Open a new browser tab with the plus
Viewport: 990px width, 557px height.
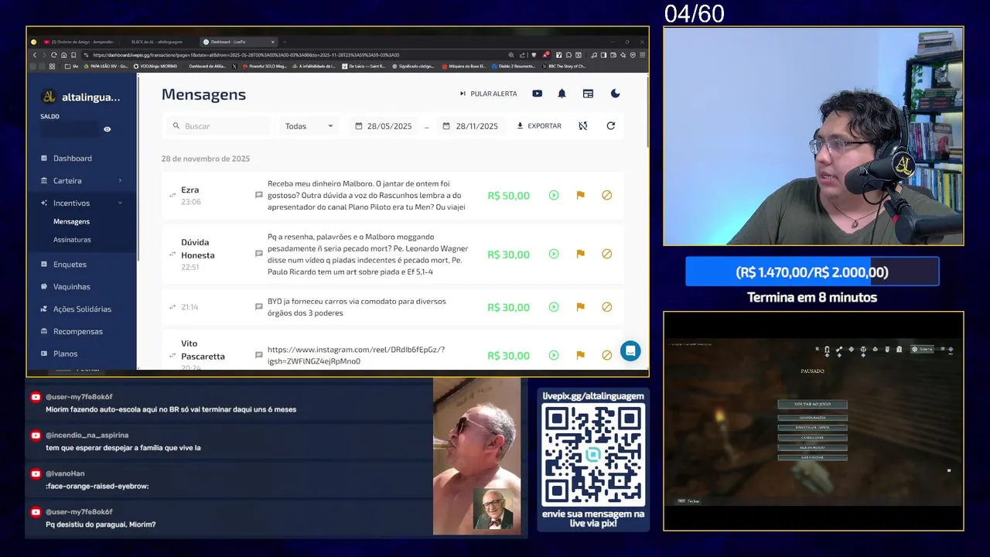coord(285,42)
